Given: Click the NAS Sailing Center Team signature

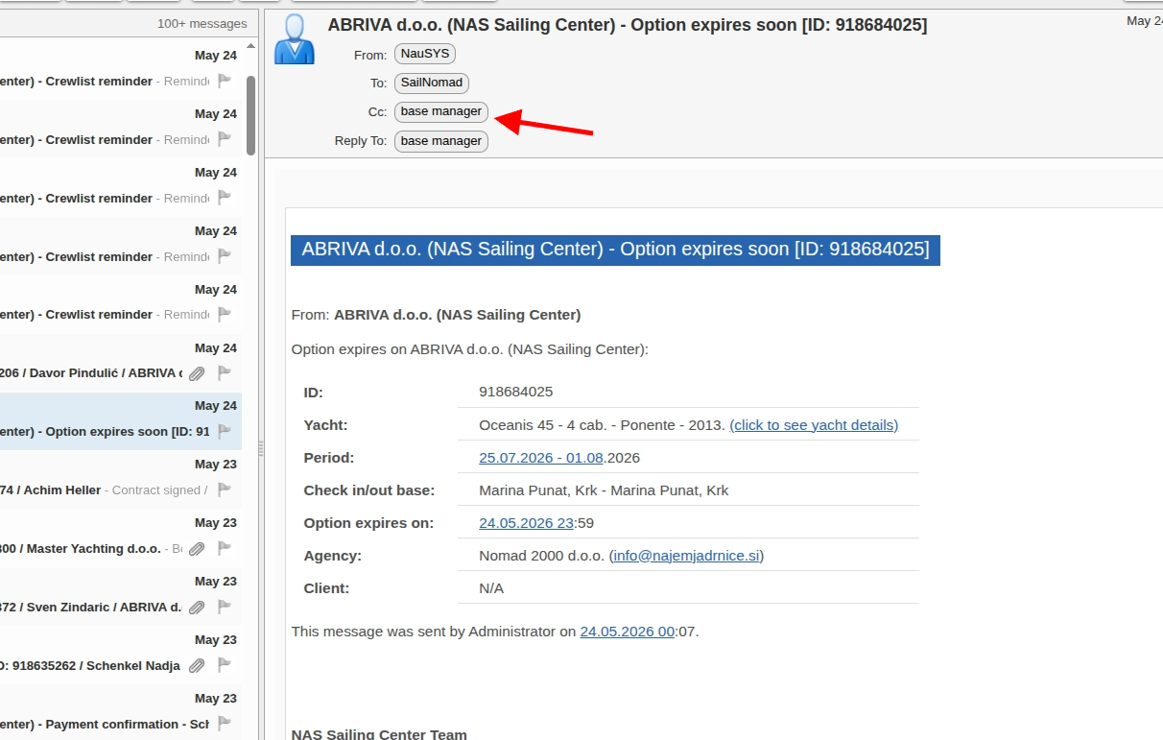Looking at the screenshot, I should [379, 734].
